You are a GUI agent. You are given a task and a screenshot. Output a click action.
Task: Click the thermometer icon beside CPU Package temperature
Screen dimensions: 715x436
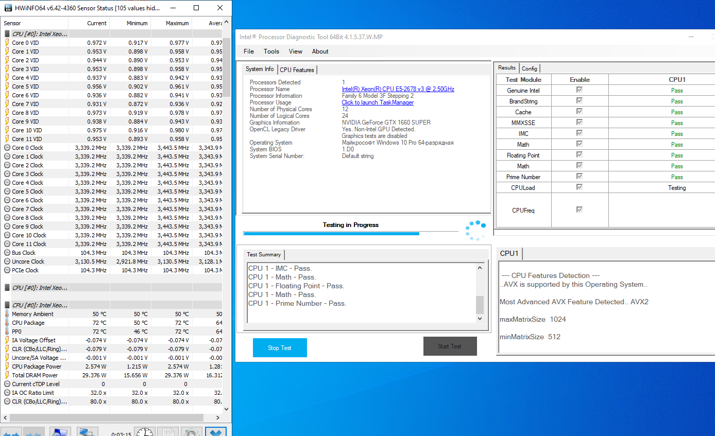(7, 323)
